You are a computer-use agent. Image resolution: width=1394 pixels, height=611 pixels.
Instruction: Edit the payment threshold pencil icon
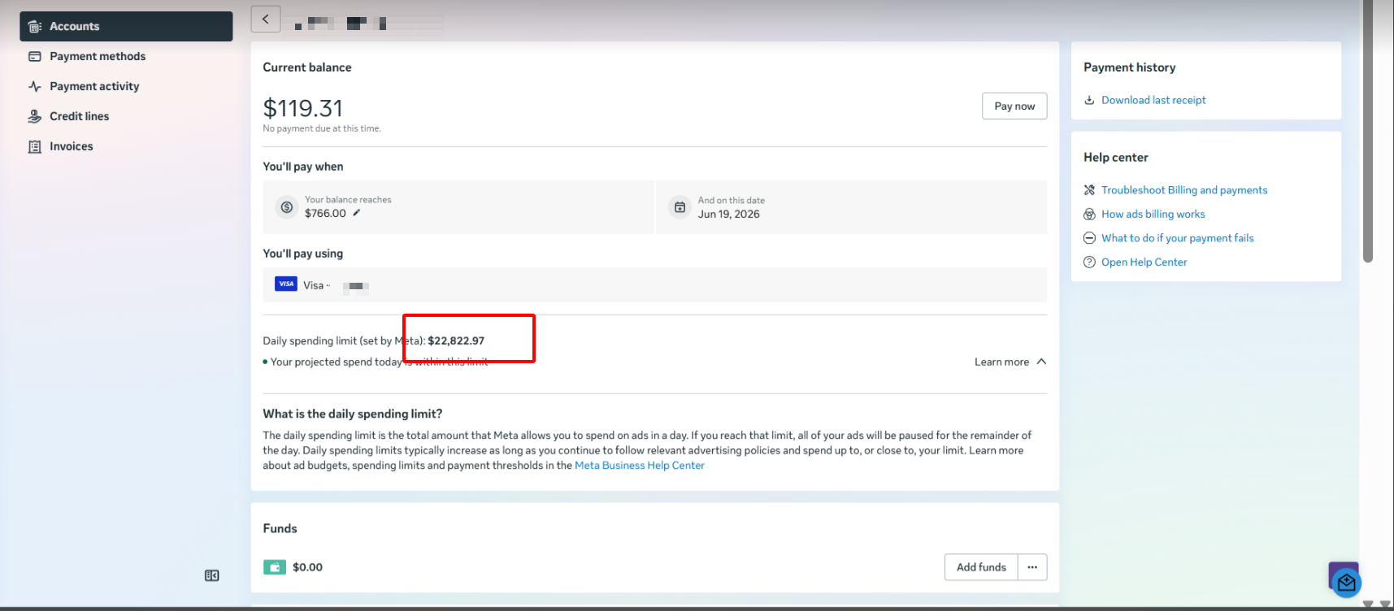tap(356, 213)
